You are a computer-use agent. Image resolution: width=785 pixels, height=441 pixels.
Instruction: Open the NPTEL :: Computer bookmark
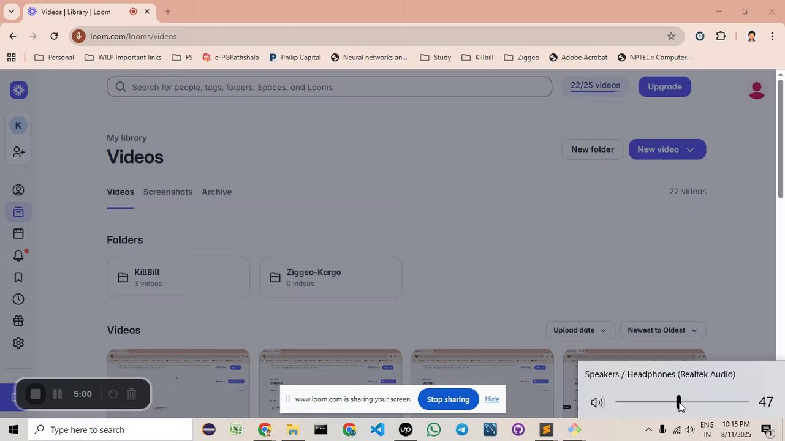pyautogui.click(x=654, y=58)
